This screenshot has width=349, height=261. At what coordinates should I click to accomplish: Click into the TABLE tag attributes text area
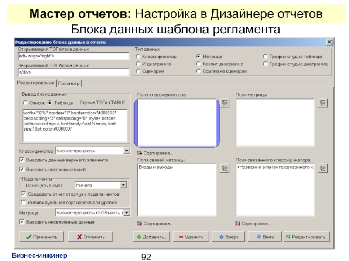75,125
